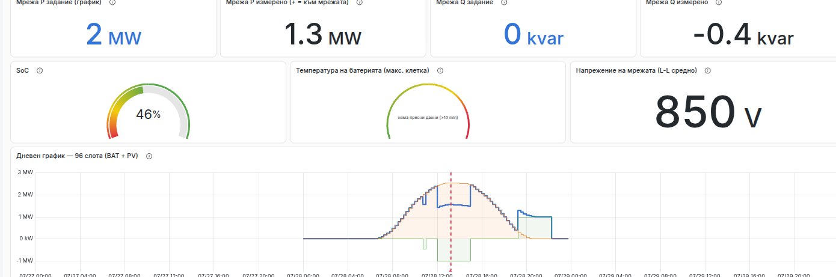Open 'Дневен график — 96 слота (BAT + PV)' title
The width and height of the screenshot is (836, 277).
point(77,156)
